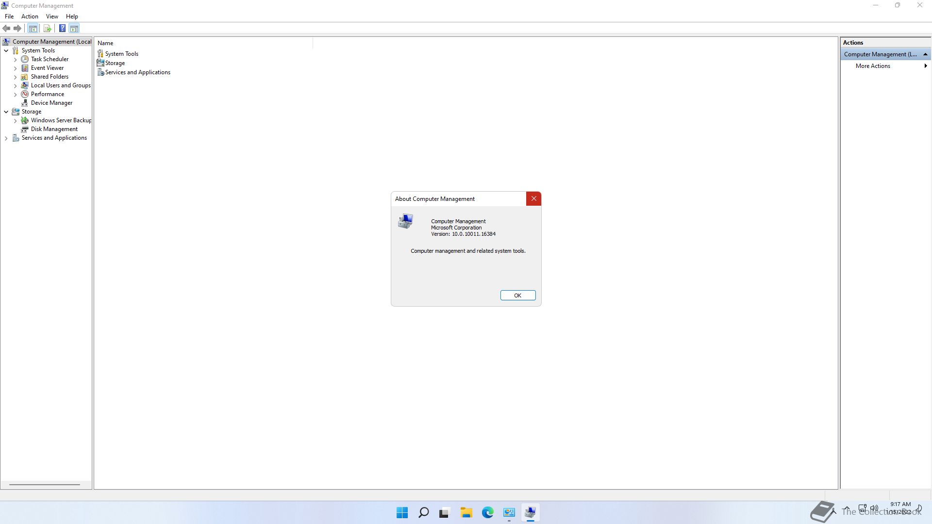Launch Microsoft Edge from the taskbar
The height and width of the screenshot is (524, 932).
[487, 512]
